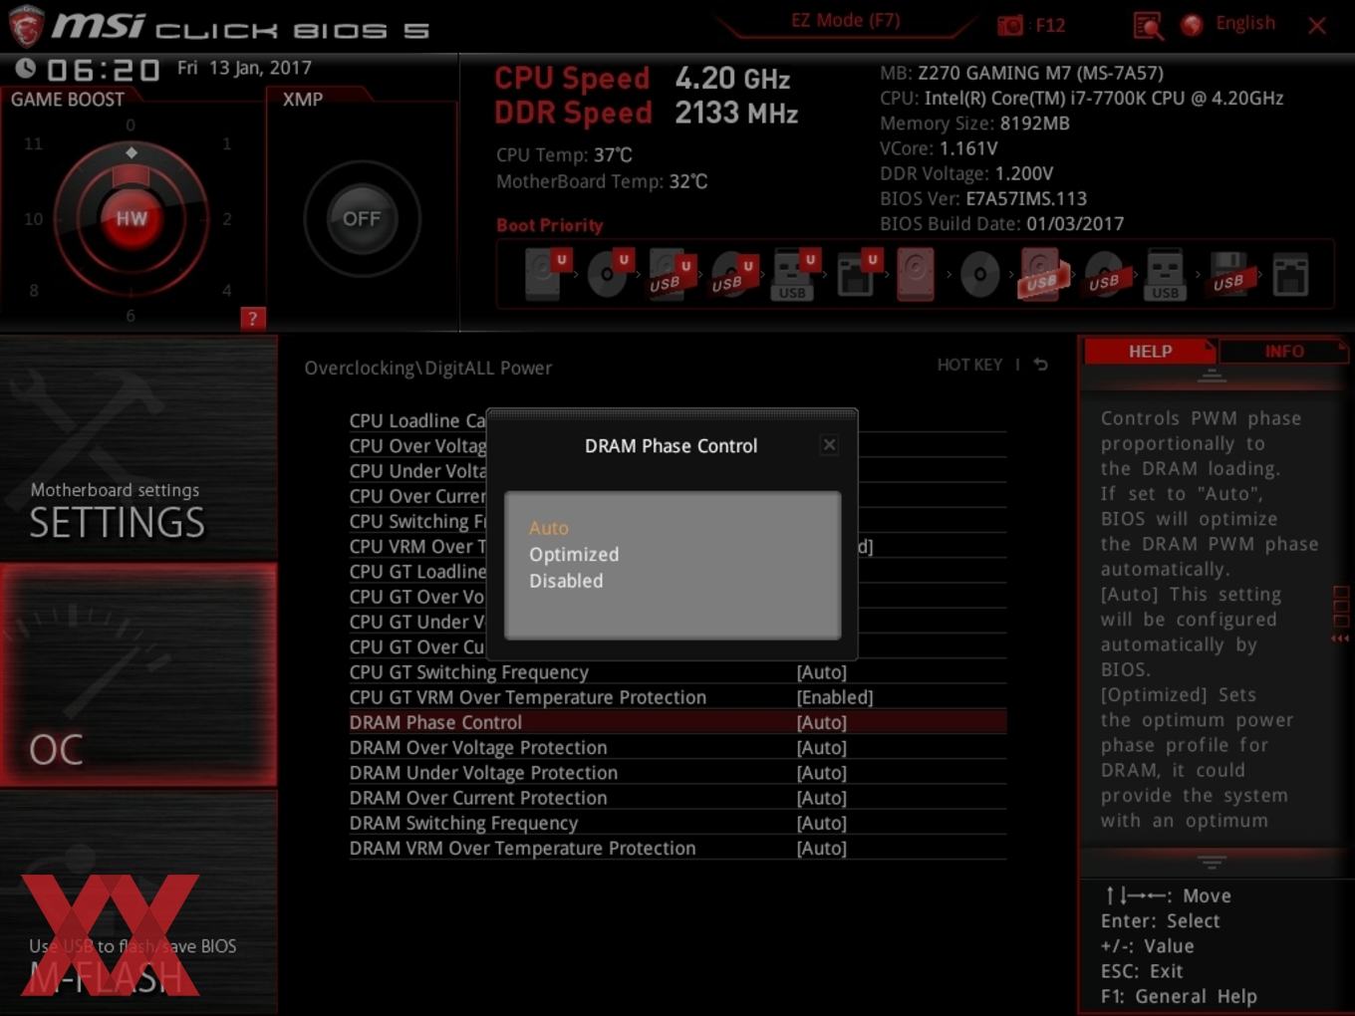Switch to EZ Mode (F7)

pos(846,21)
